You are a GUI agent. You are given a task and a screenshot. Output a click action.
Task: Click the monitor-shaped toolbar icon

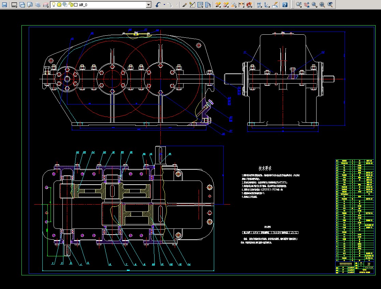click(14, 5)
